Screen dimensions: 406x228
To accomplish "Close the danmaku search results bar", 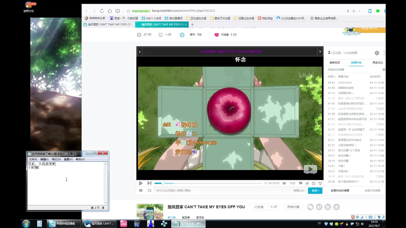I will pyautogui.click(x=383, y=70).
